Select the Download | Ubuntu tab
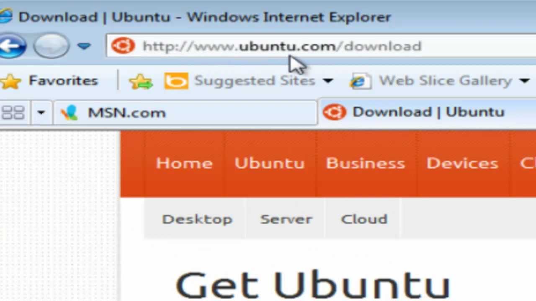The image size is (536, 301). click(427, 112)
